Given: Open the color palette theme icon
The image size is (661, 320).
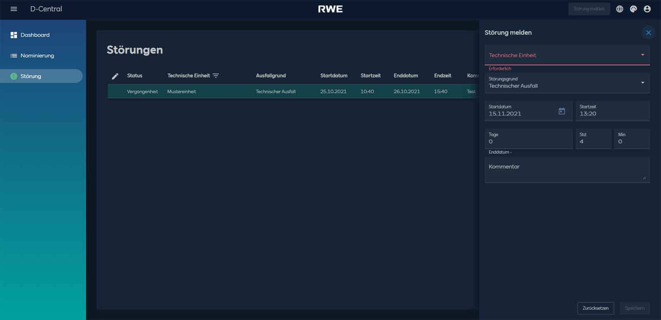Looking at the screenshot, I should 633,9.
